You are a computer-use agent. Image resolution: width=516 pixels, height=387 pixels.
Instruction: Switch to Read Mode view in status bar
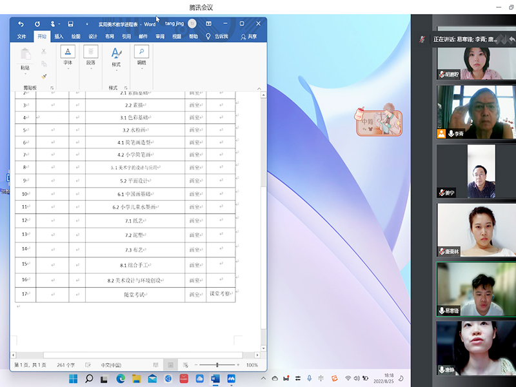[155, 365]
